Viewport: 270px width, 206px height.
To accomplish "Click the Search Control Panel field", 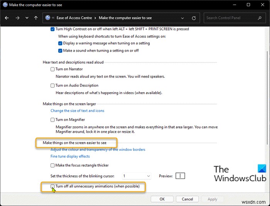I will tap(235, 18).
